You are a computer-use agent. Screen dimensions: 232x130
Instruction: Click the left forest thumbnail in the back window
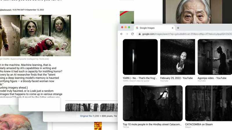point(82,107)
